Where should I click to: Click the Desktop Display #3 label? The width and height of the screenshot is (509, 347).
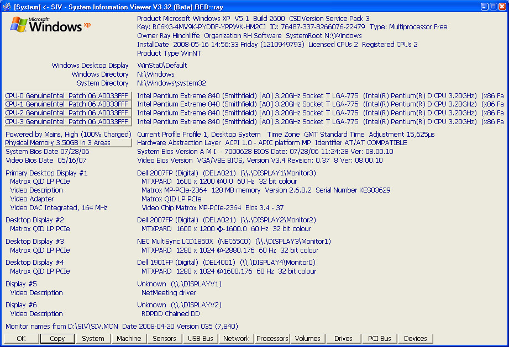(35, 242)
